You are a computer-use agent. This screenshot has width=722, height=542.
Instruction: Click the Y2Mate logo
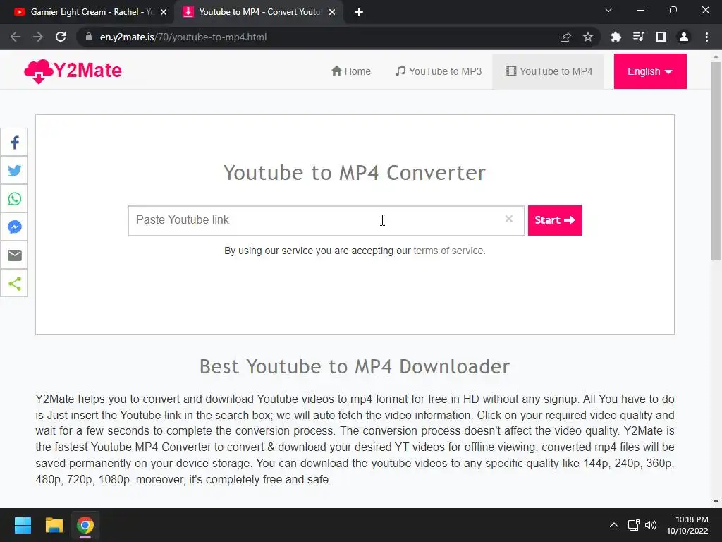(x=73, y=71)
